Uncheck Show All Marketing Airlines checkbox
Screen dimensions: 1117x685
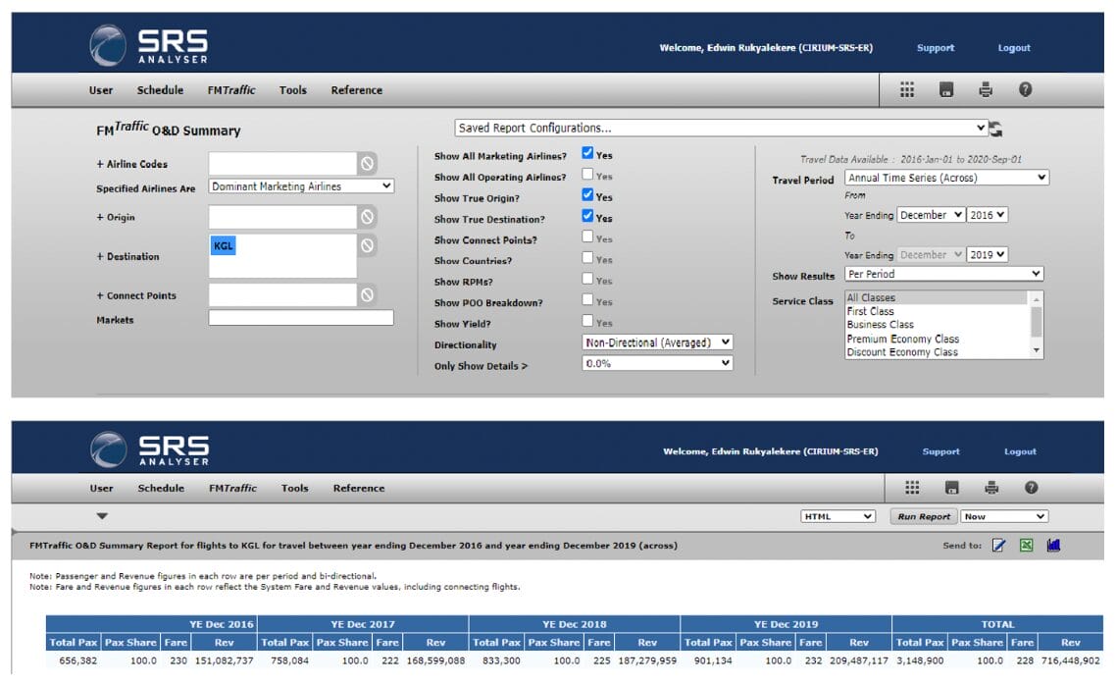[x=587, y=154]
